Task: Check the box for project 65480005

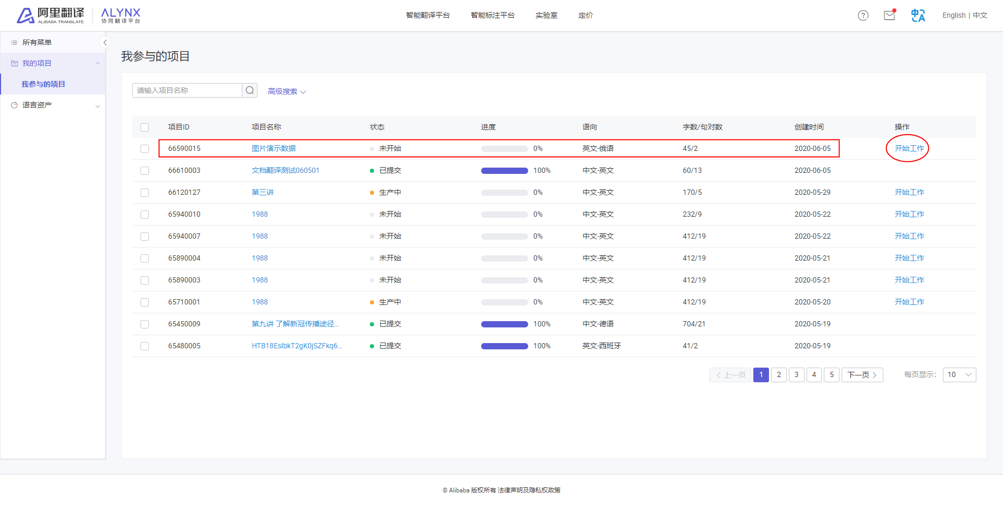Action: [145, 346]
